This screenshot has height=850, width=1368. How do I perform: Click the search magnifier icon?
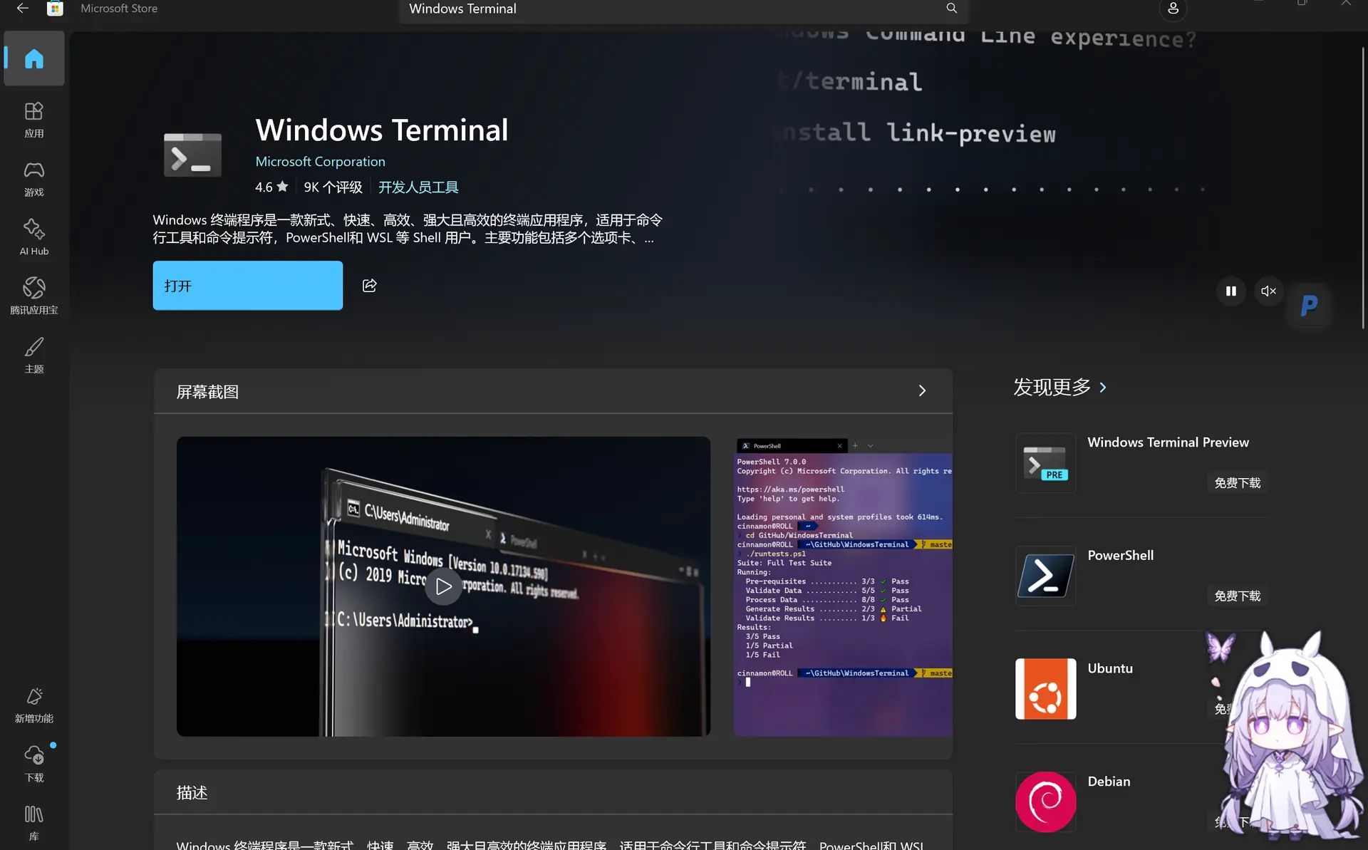pyautogui.click(x=951, y=9)
